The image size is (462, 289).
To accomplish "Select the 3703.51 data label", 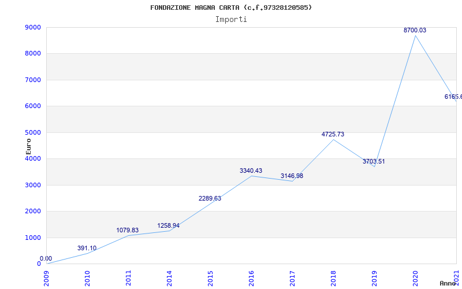I will (x=374, y=162).
